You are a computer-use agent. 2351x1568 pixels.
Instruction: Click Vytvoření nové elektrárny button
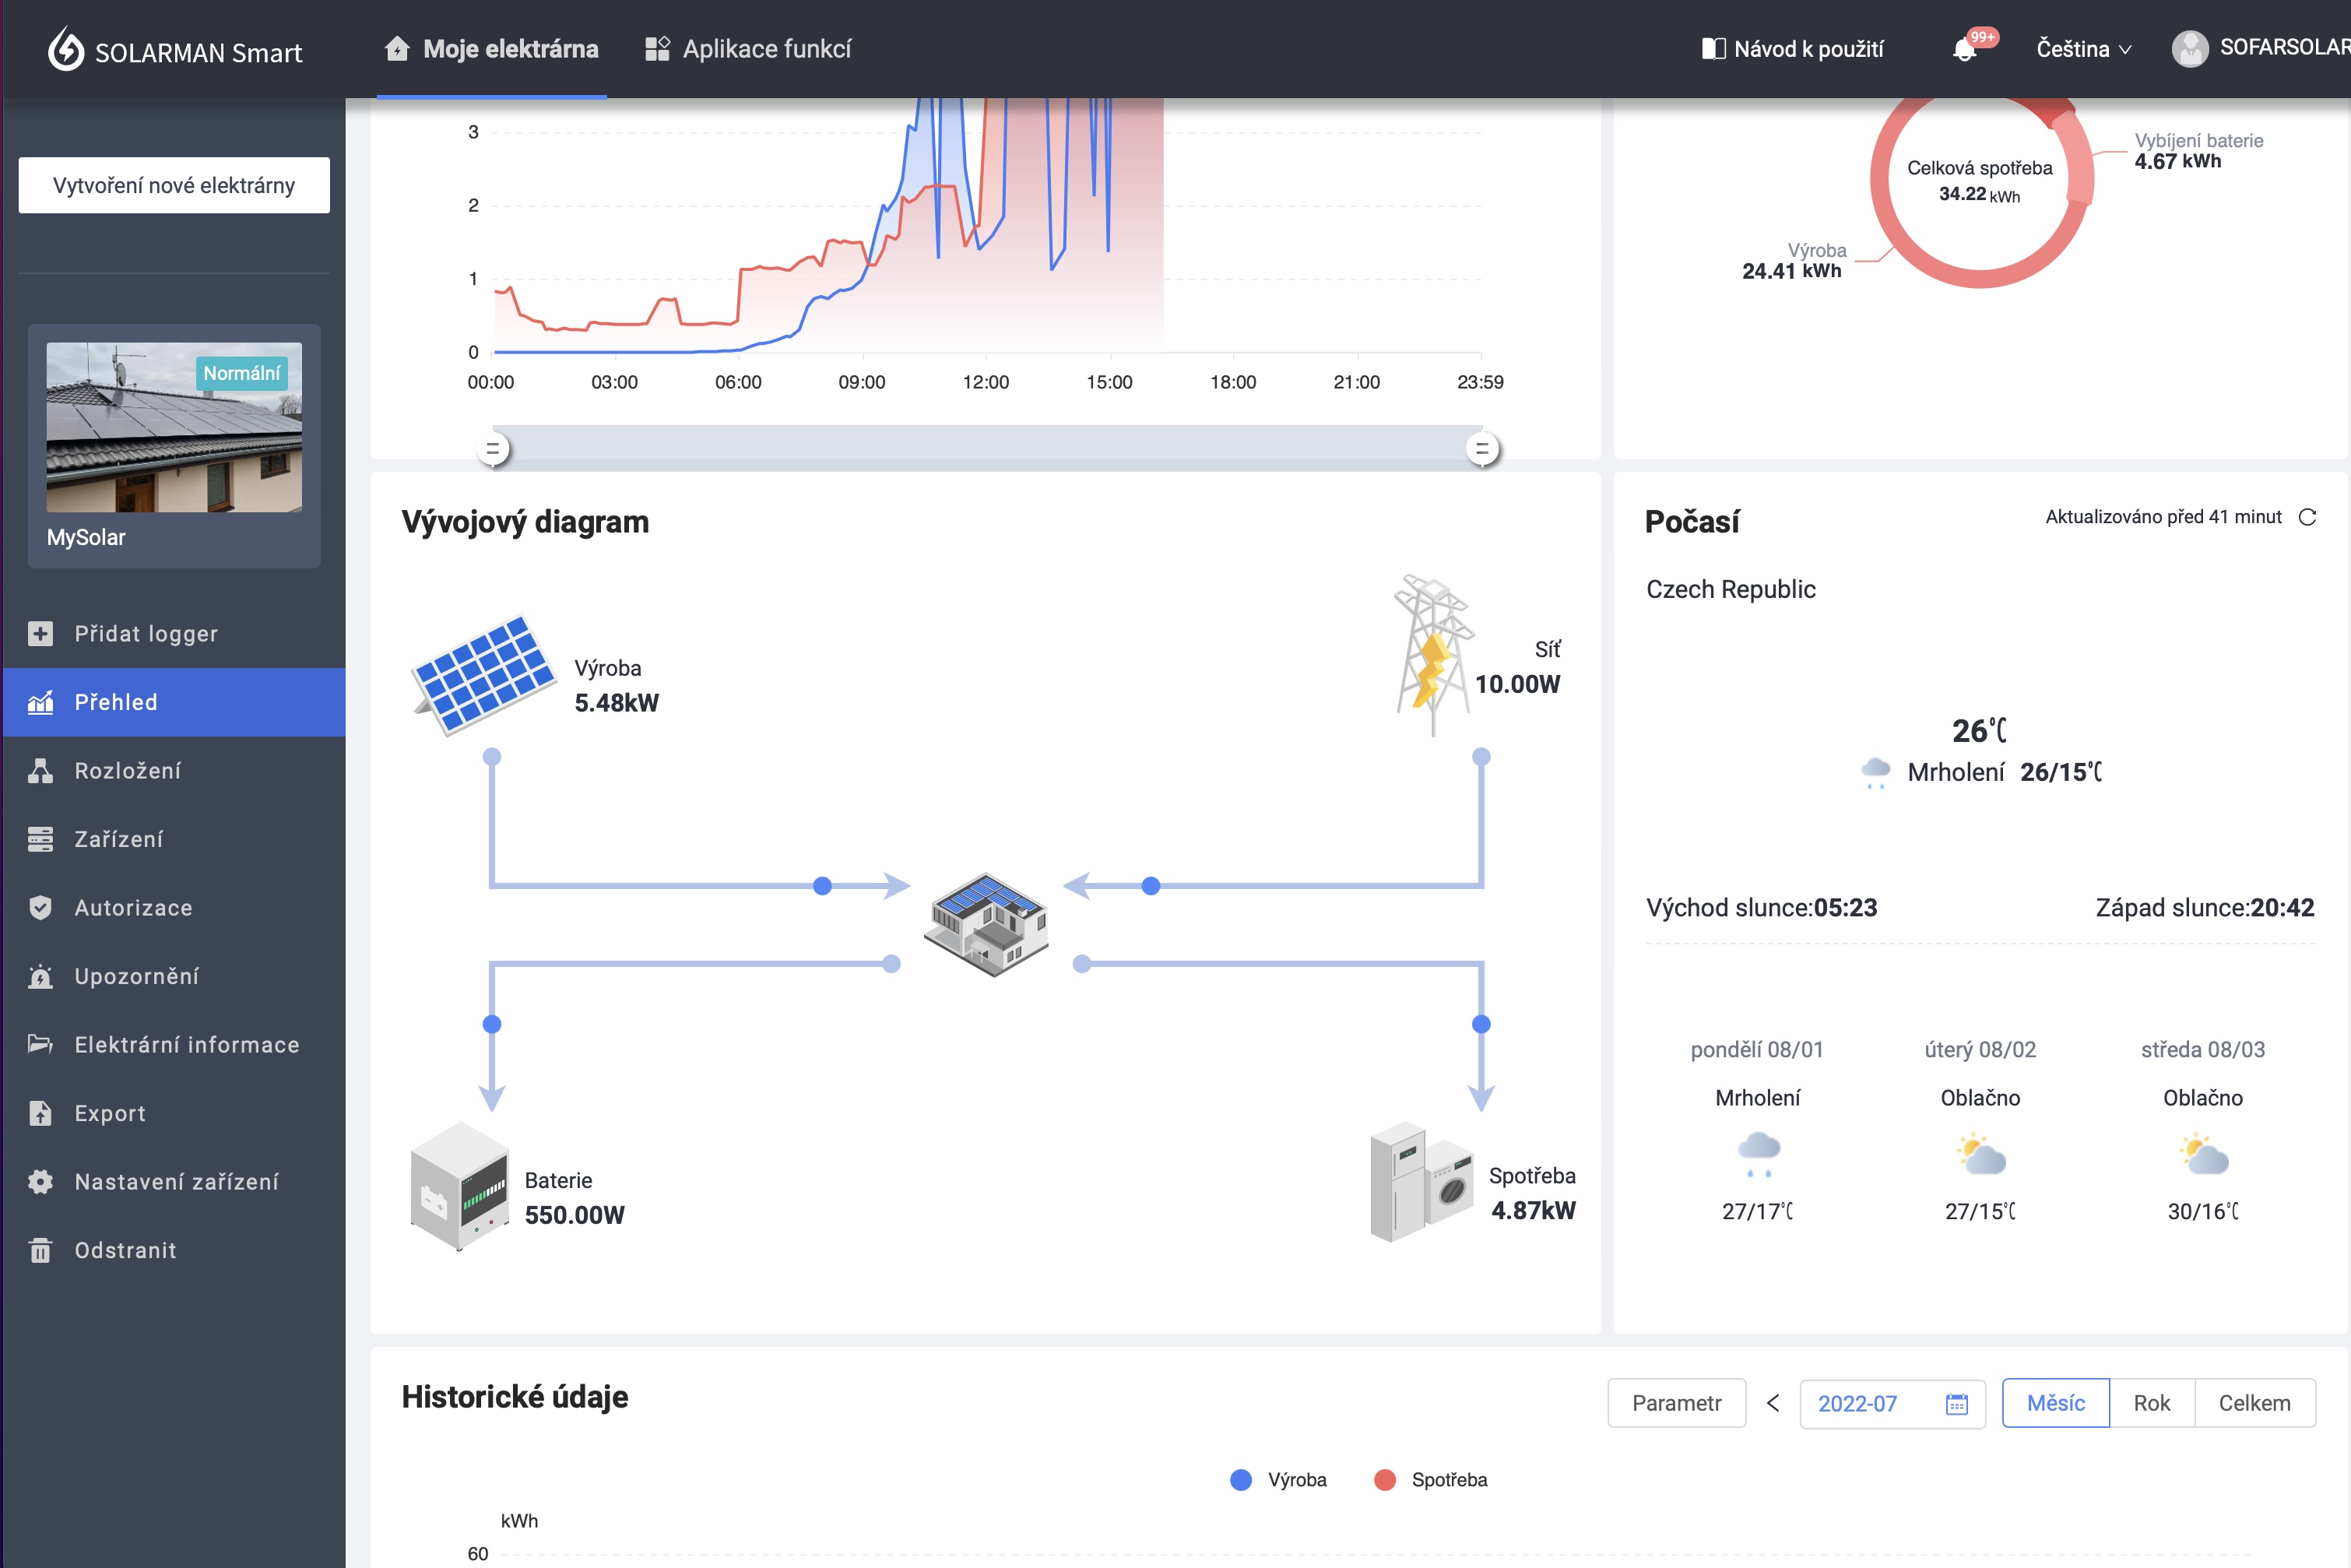click(x=174, y=185)
